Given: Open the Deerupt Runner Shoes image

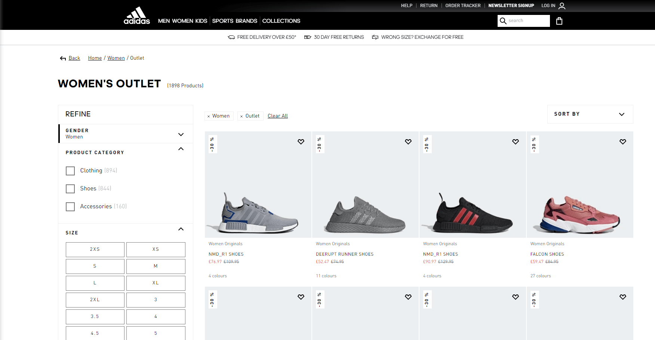Looking at the screenshot, I should click(x=365, y=184).
